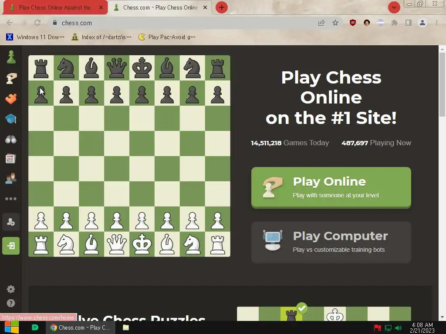Viewport: 446px width, 334px height.
Task: Click the Chrome 'Chess.com - Play C...' taskbar item
Action: [81, 327]
